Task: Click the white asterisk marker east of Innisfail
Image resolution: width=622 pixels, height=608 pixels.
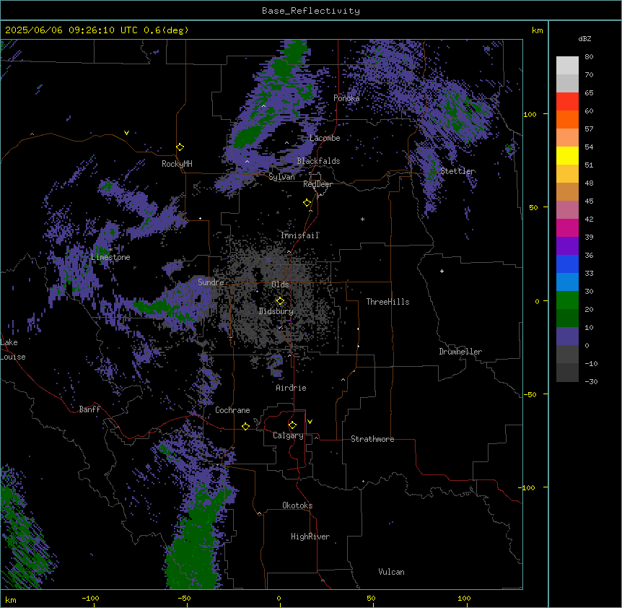Action: [x=362, y=219]
